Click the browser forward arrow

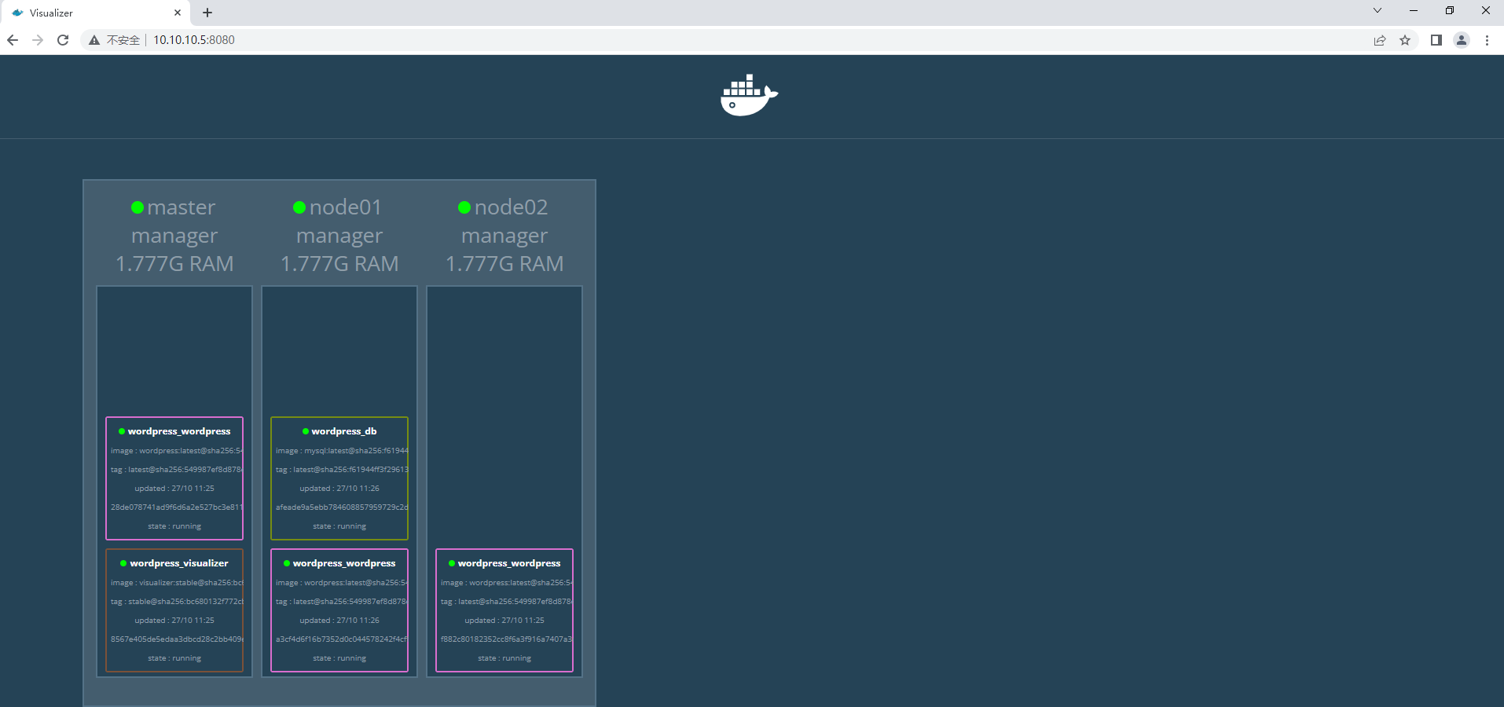[38, 40]
